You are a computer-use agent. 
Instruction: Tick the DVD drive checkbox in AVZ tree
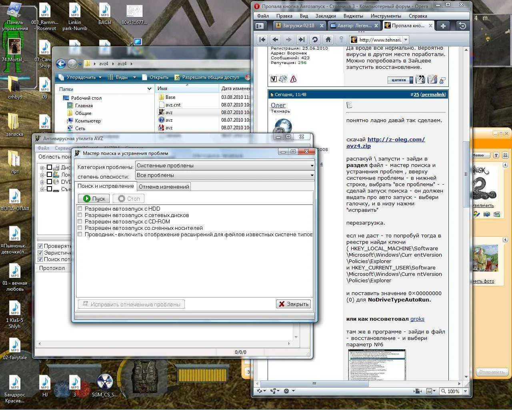tap(49, 182)
